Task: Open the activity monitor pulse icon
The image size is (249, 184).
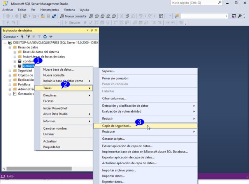Action: pos(51,36)
